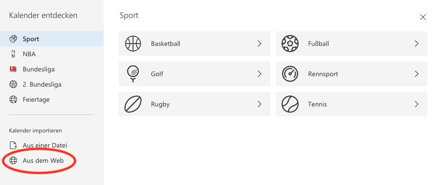This screenshot has height=185, width=442.
Task: Click the speedometer icon for Rennsport
Action: tap(290, 74)
